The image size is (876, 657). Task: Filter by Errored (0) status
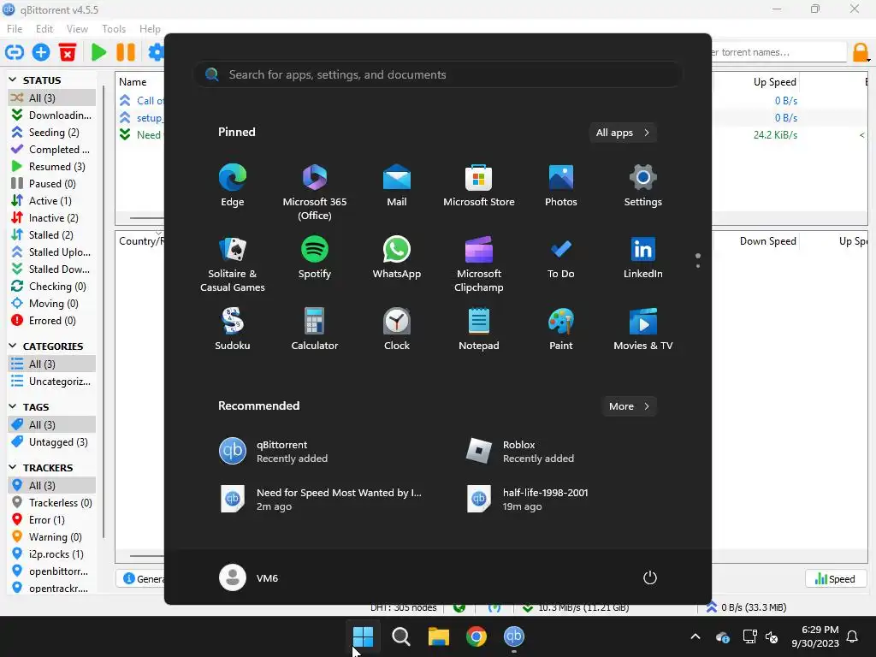(x=51, y=320)
